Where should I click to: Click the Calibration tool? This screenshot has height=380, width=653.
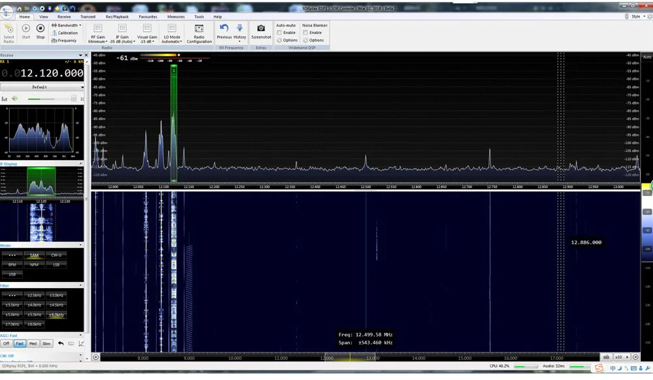65,33
